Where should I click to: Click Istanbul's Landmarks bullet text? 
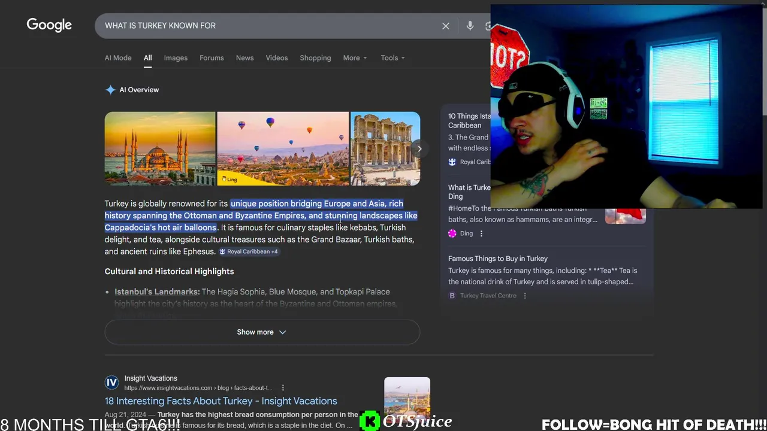[x=157, y=292]
